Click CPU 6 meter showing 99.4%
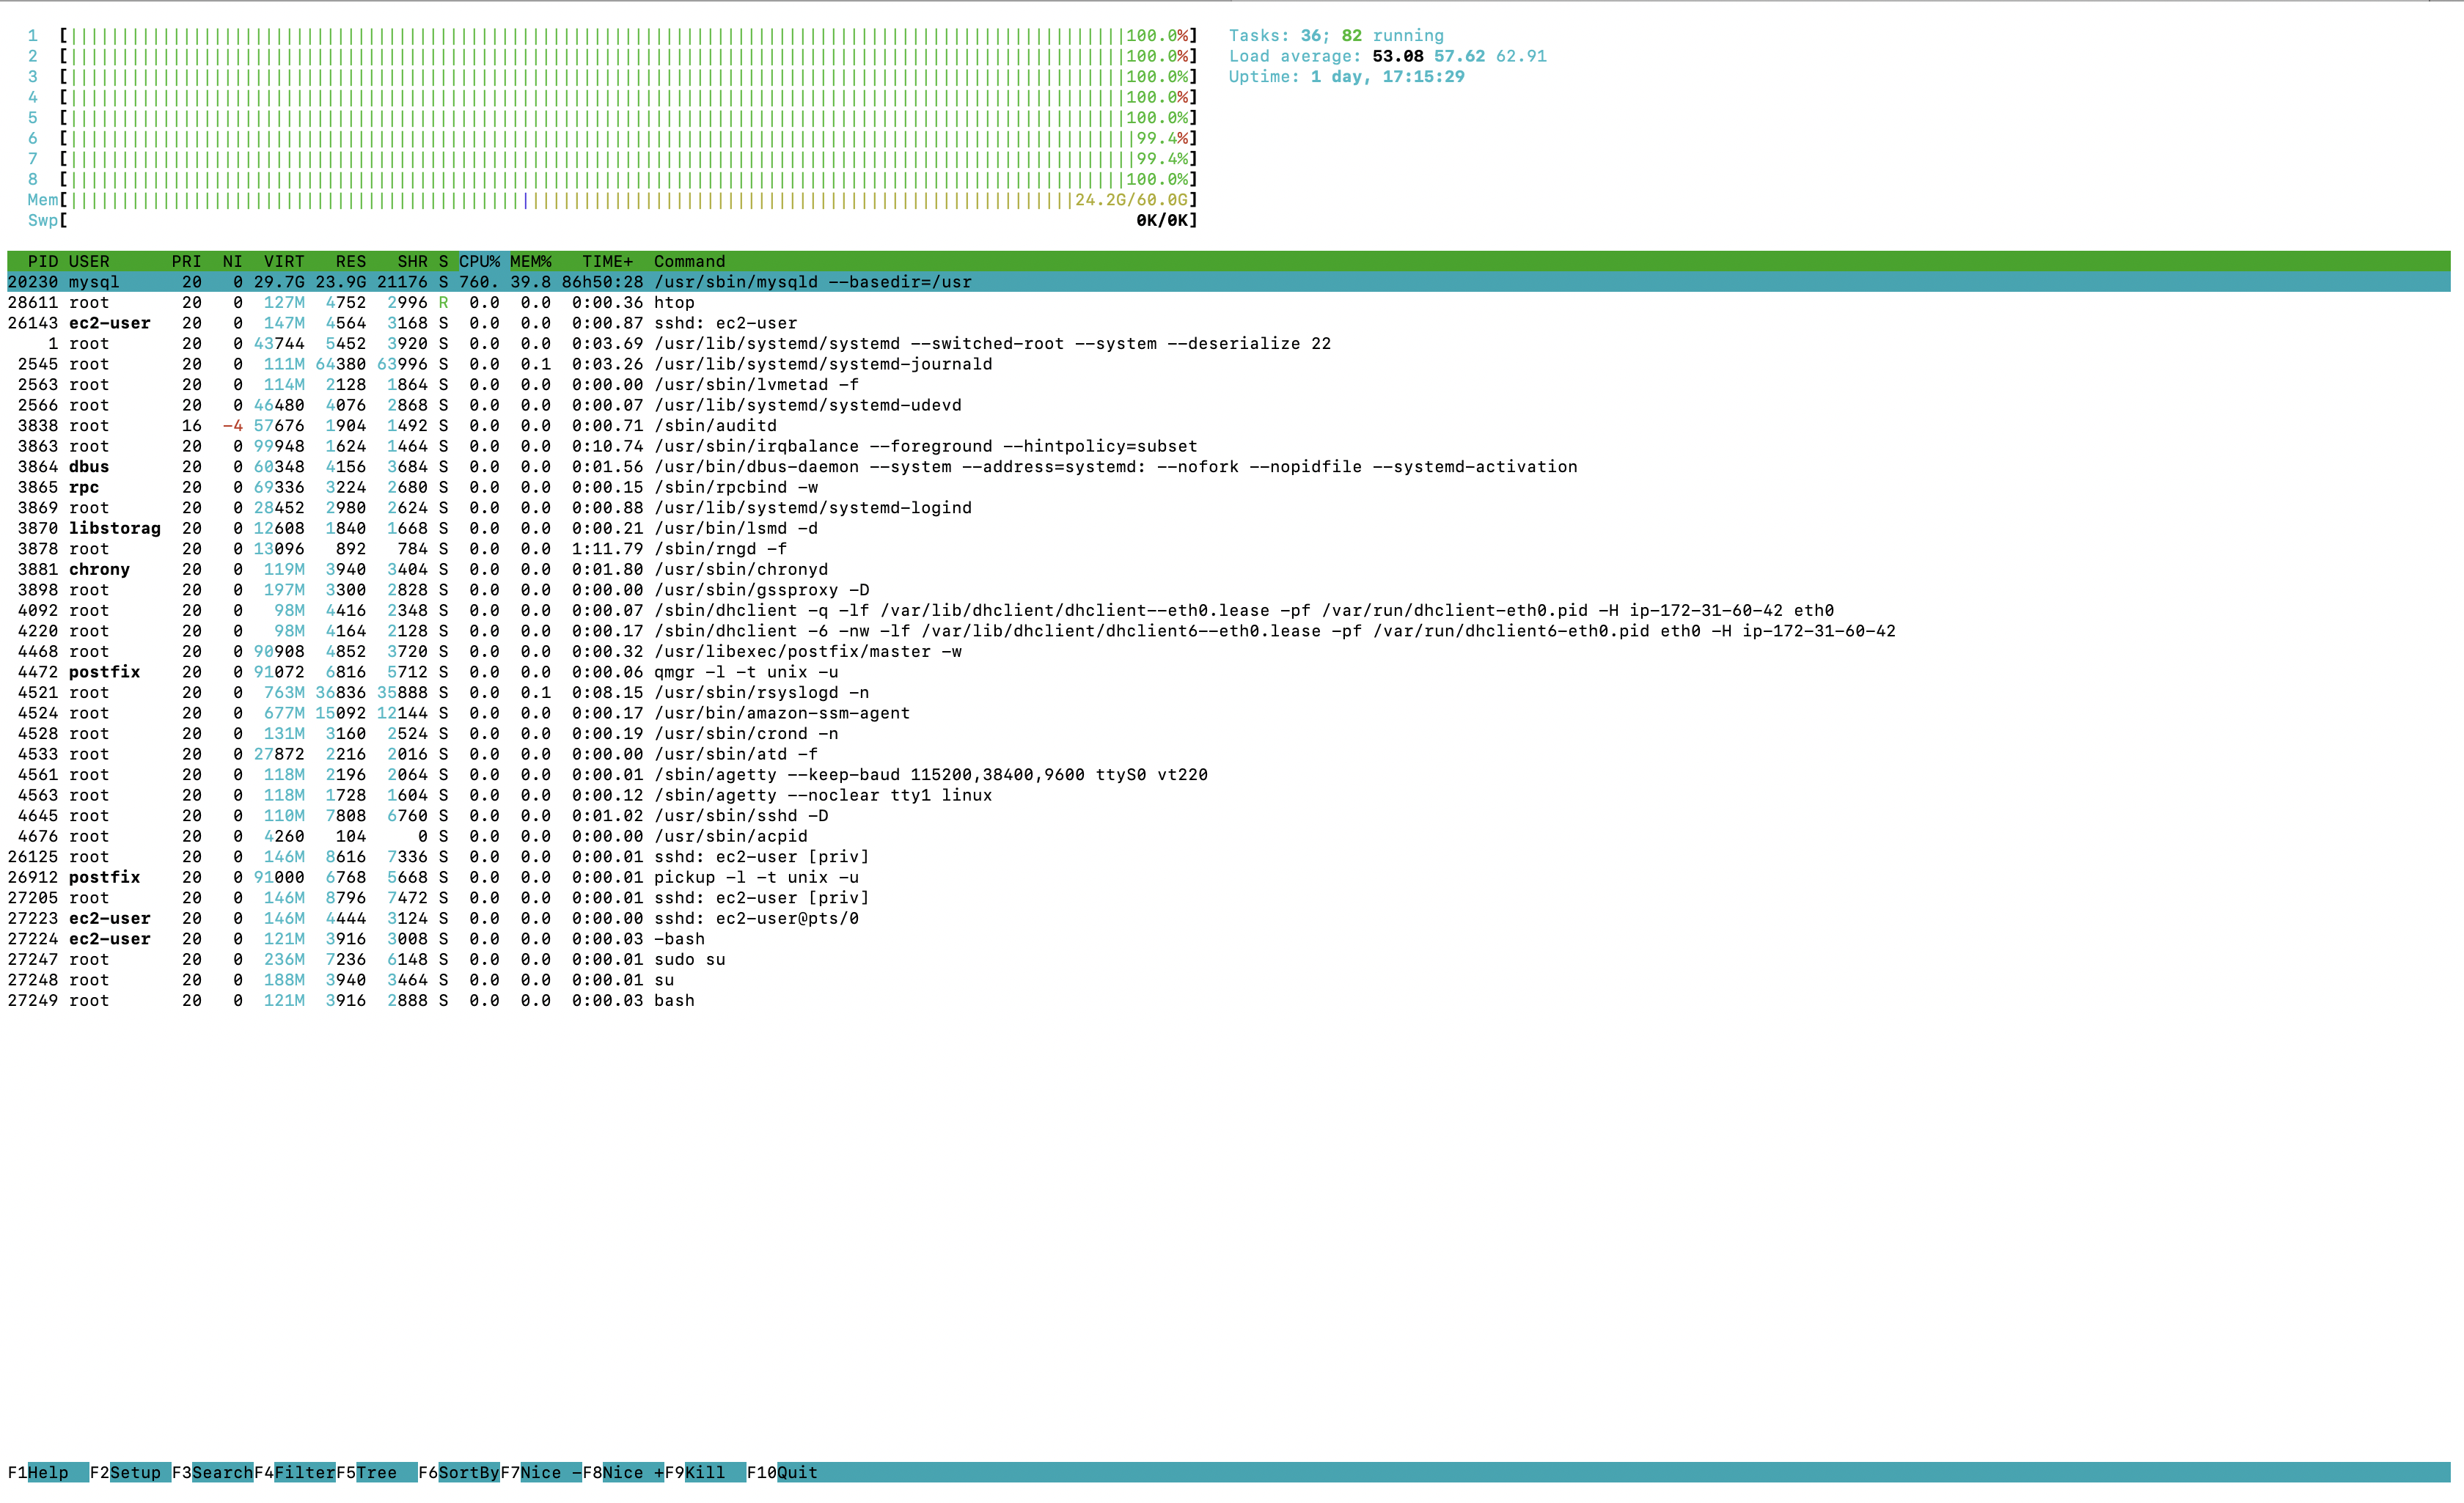This screenshot has height=1503, width=2464. pos(612,138)
